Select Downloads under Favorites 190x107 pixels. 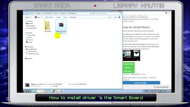click(x=30, y=26)
